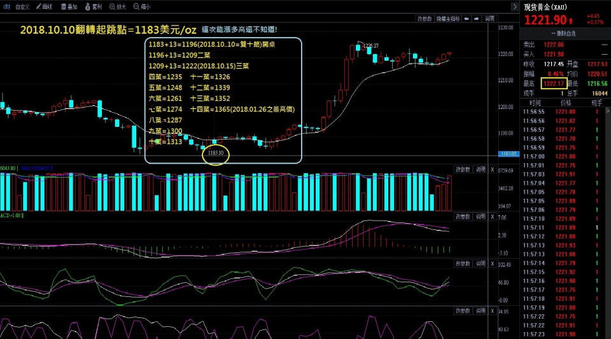
Task: Open the 套利 arbitrage tool
Action: 93,6
